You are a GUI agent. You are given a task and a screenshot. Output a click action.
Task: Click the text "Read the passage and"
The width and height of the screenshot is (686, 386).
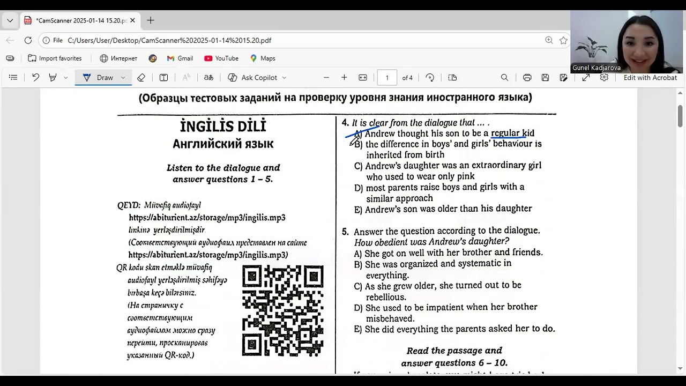coord(454,351)
